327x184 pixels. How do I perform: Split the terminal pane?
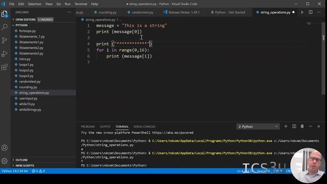click(x=294, y=126)
